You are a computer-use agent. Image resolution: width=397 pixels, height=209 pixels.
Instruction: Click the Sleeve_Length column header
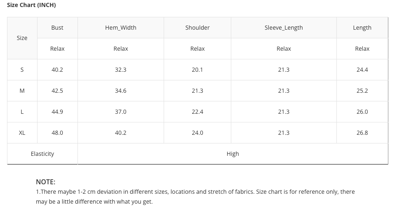point(284,28)
